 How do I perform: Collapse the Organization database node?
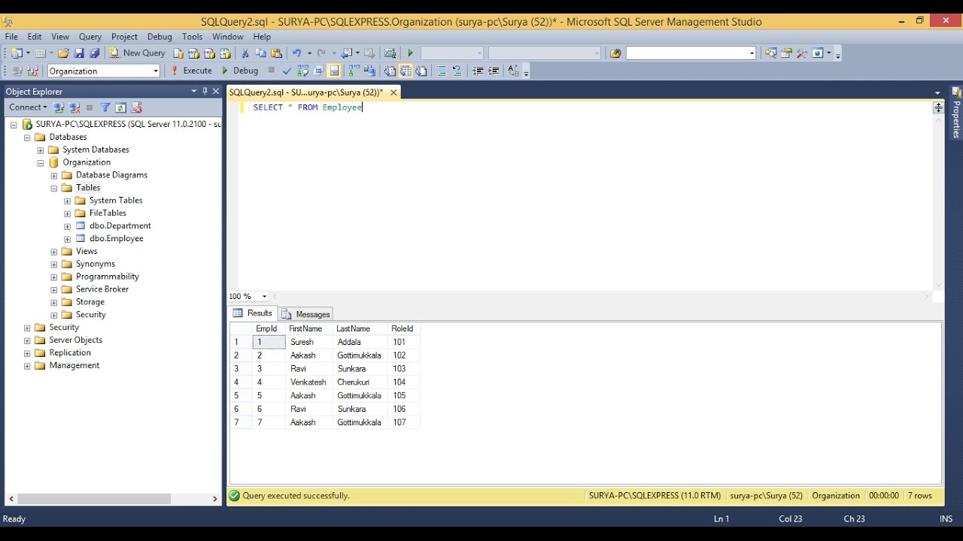[x=41, y=163]
